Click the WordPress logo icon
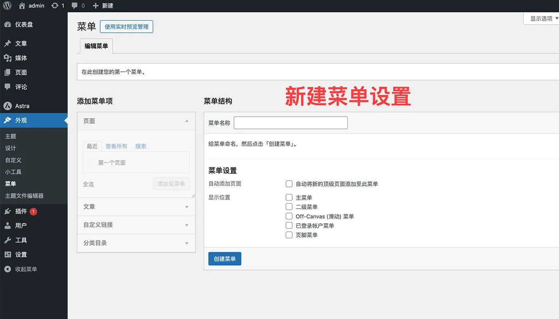559x319 pixels. tap(7, 6)
